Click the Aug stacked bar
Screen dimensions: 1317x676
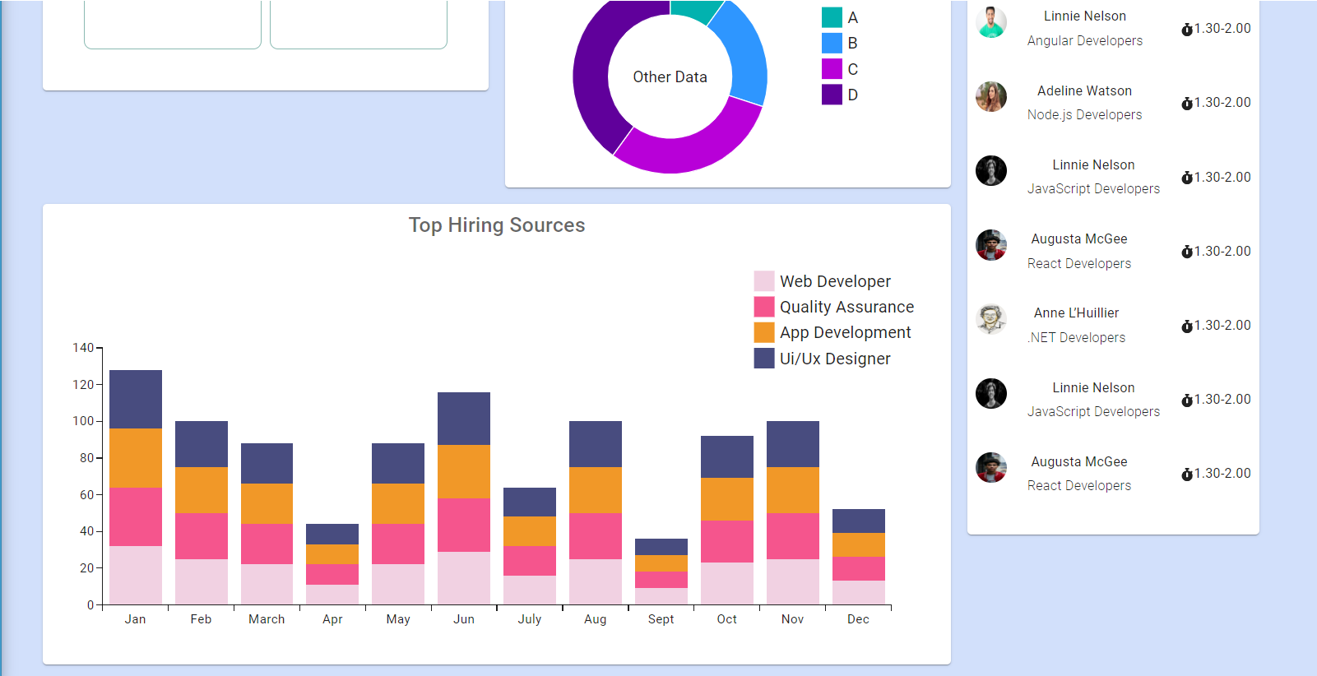(x=596, y=512)
